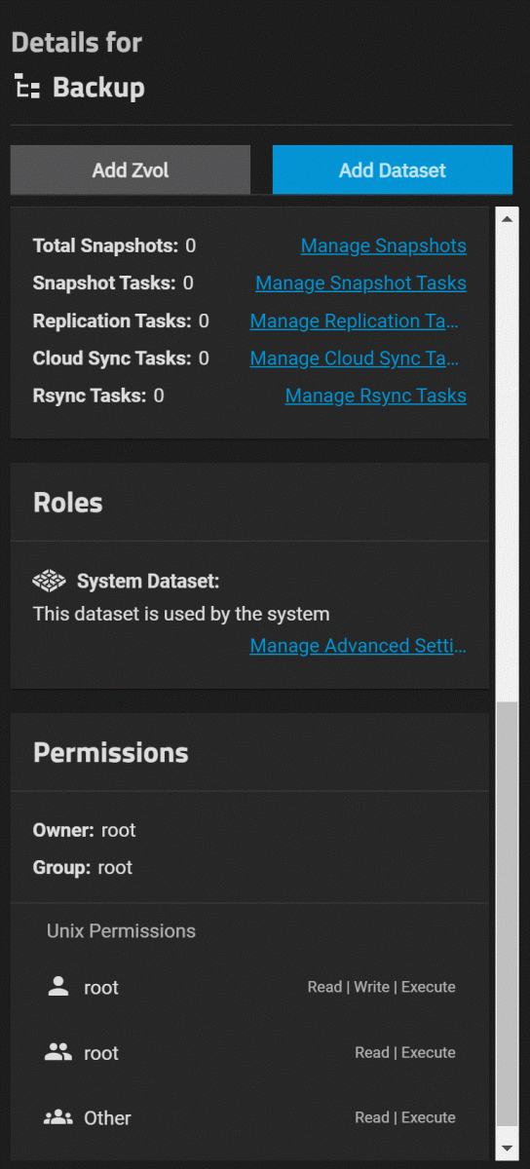Click the Permissions section heading
The height and width of the screenshot is (1169, 530).
(111, 753)
